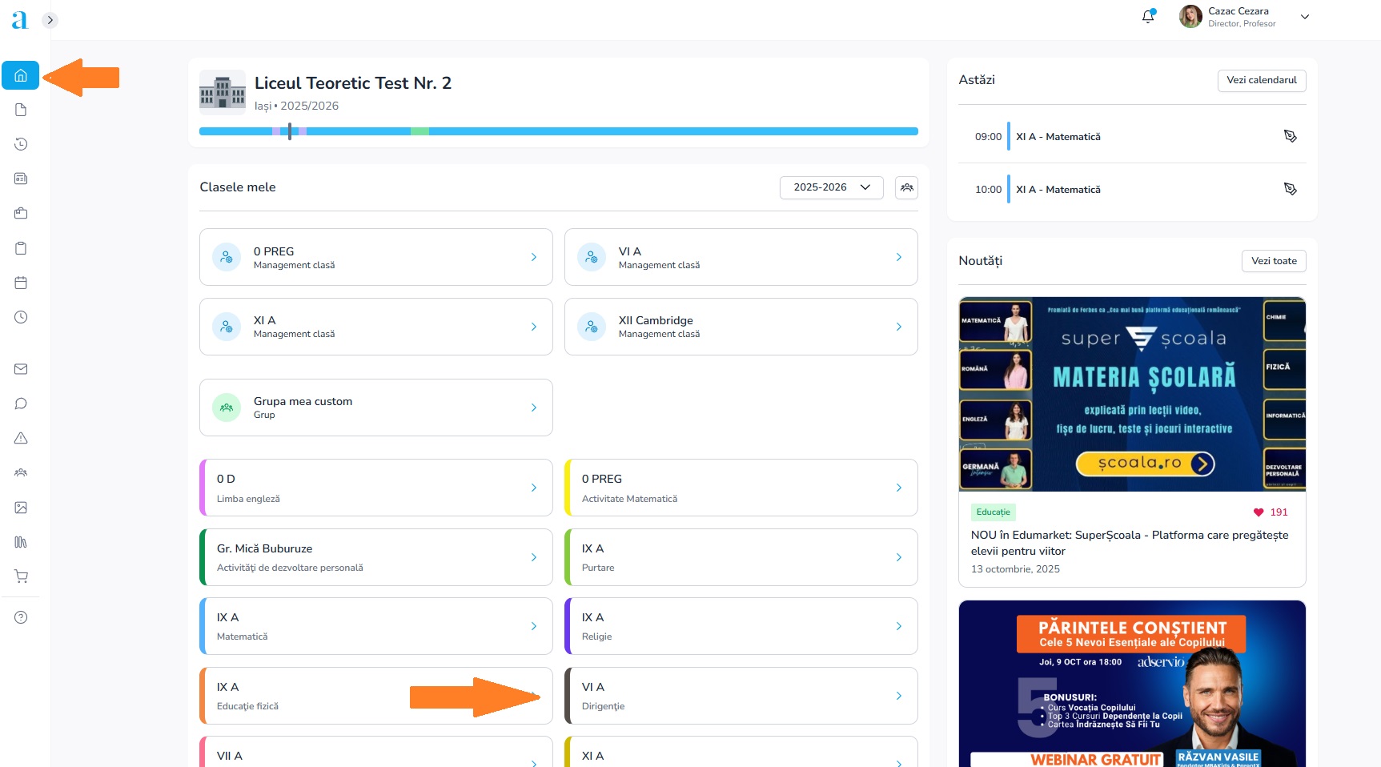Open the IX A Matematică class card
Viewport: 1381px width, 767px height.
pos(375,626)
